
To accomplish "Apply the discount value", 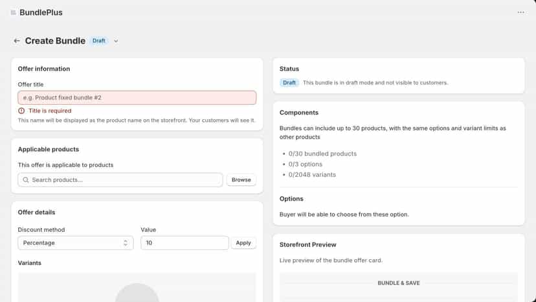I will [x=243, y=243].
